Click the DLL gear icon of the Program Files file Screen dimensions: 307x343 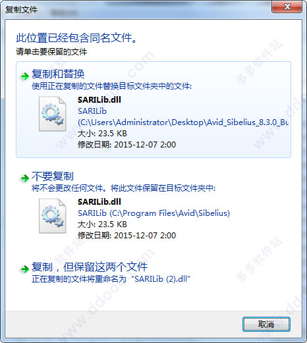[53, 216]
